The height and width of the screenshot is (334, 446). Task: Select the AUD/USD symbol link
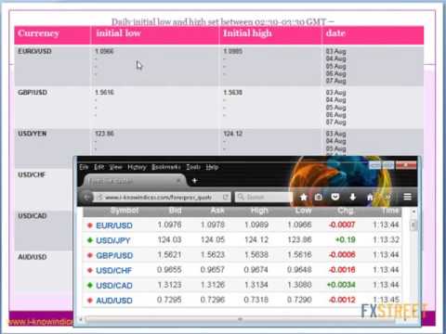pyautogui.click(x=114, y=301)
